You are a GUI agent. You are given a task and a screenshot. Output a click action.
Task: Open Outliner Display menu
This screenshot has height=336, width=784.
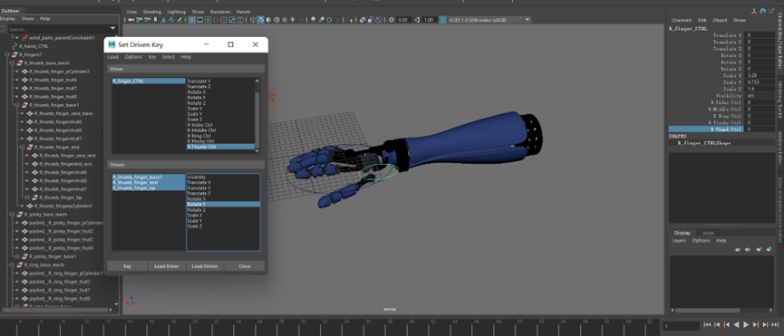pos(7,18)
